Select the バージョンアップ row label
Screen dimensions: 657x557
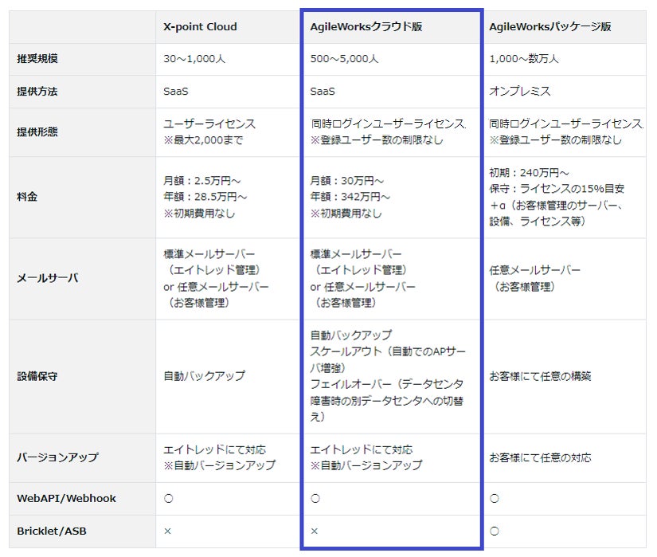click(57, 457)
